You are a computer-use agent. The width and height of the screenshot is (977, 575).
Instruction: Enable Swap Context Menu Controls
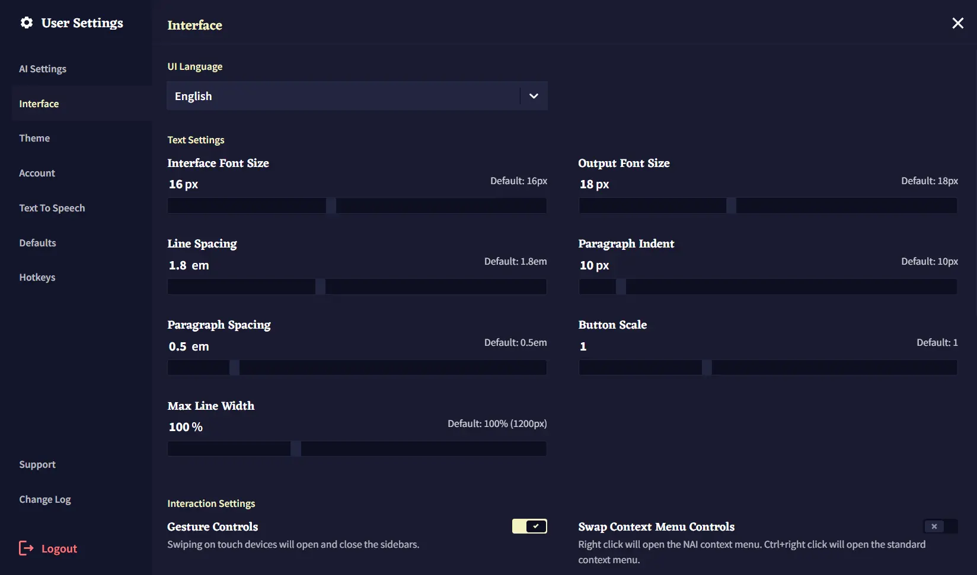940,526
